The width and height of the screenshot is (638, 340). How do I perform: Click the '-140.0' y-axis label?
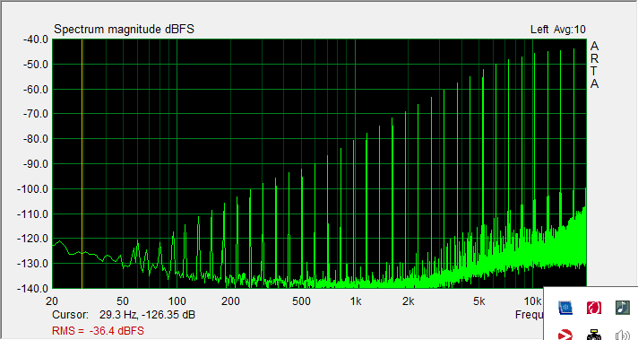click(32, 288)
